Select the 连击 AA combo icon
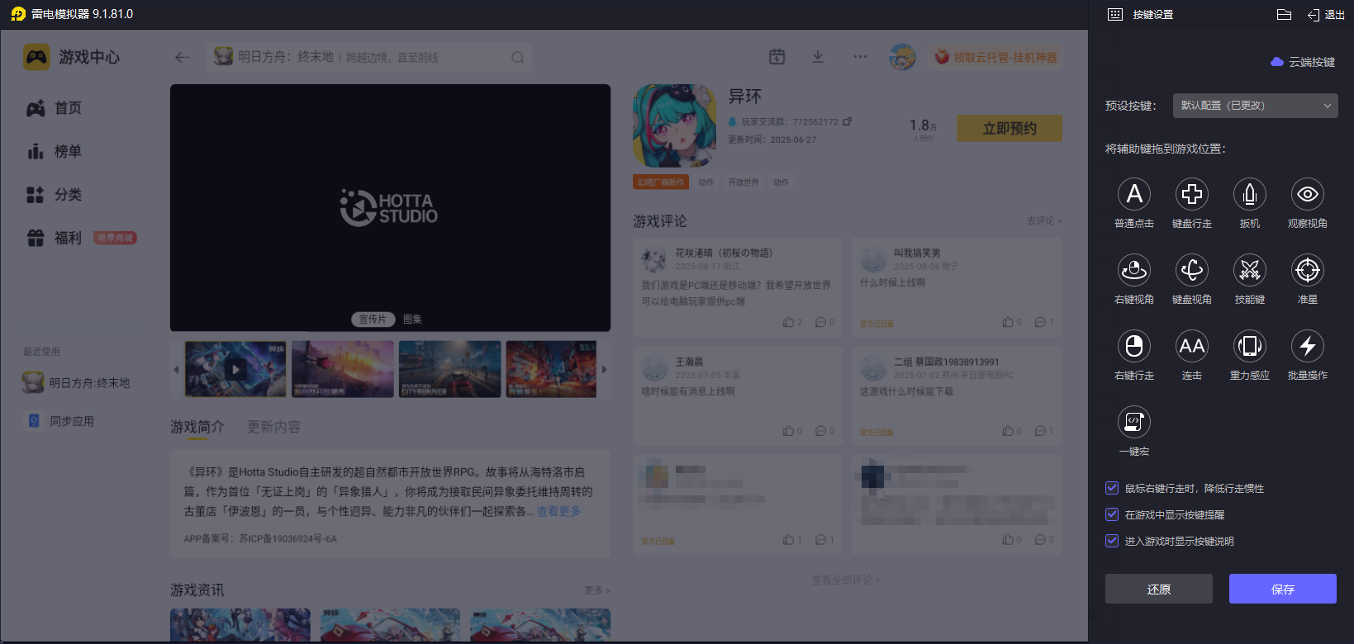This screenshot has height=644, width=1354. pyautogui.click(x=1192, y=346)
